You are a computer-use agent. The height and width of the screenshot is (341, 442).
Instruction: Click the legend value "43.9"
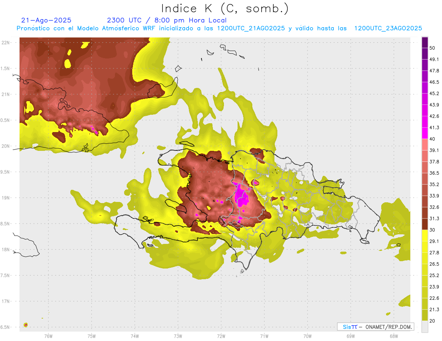(x=434, y=105)
